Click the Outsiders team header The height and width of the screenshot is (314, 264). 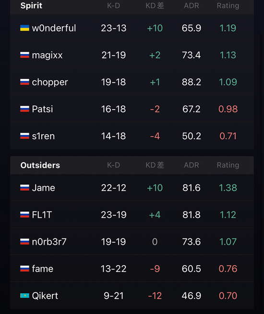[40, 165]
